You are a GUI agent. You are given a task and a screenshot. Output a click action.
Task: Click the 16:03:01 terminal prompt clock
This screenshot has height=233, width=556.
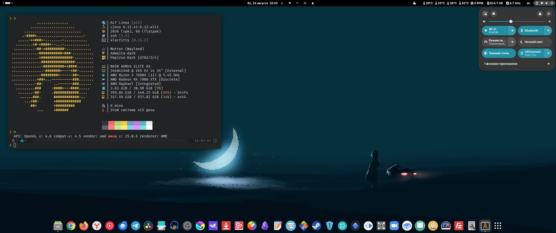coord(203,140)
